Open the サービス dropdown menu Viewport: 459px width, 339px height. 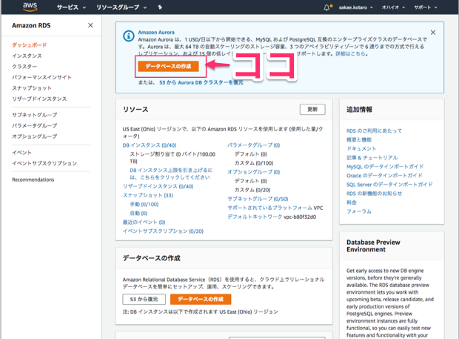71,7
